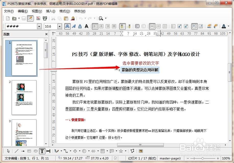
Task: Open the 格式 menu
Action: [65, 11]
